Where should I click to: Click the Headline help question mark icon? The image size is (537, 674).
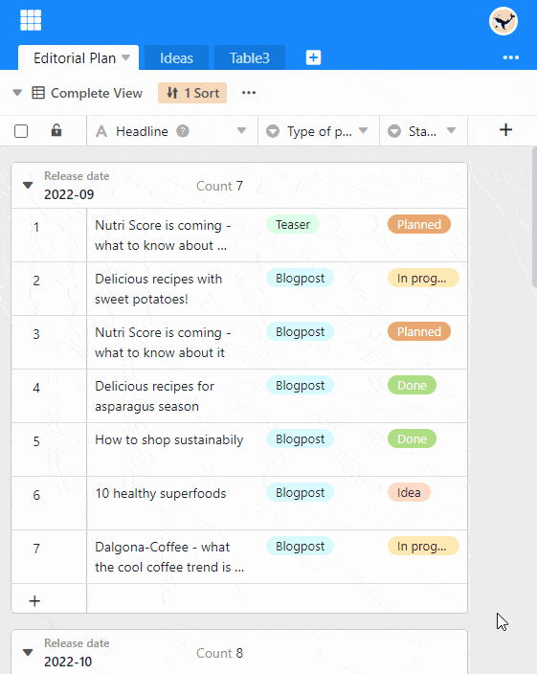point(183,130)
